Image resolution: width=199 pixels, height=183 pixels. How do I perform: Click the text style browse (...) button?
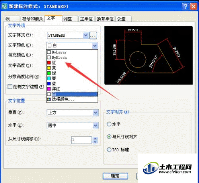tap(93, 35)
